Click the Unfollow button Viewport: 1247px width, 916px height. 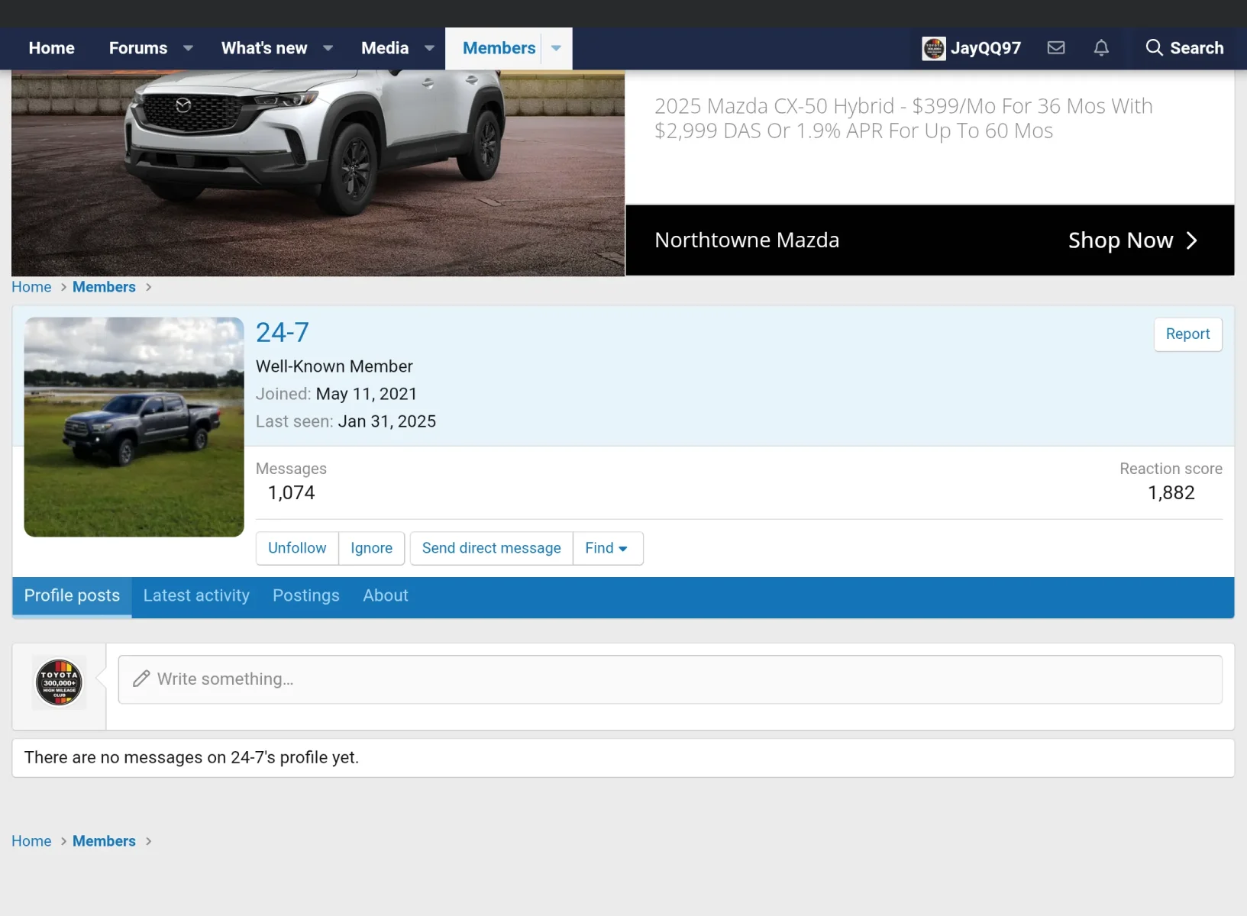tap(297, 548)
